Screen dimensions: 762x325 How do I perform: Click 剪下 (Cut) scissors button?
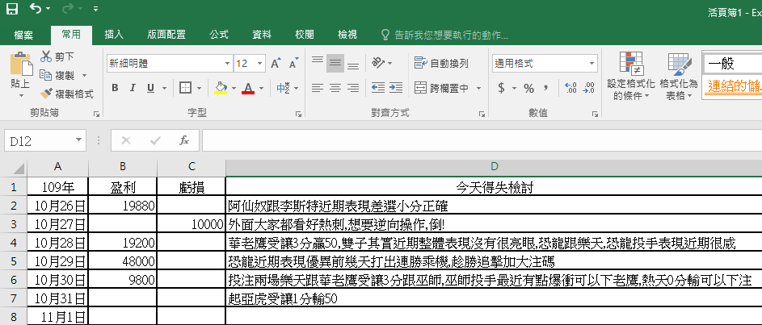(x=57, y=56)
